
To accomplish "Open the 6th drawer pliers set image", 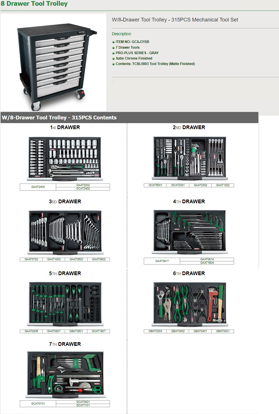I will click(x=190, y=304).
